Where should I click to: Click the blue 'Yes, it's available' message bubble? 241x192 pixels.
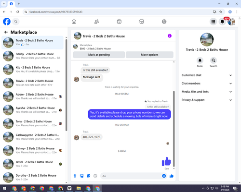coord(129,114)
